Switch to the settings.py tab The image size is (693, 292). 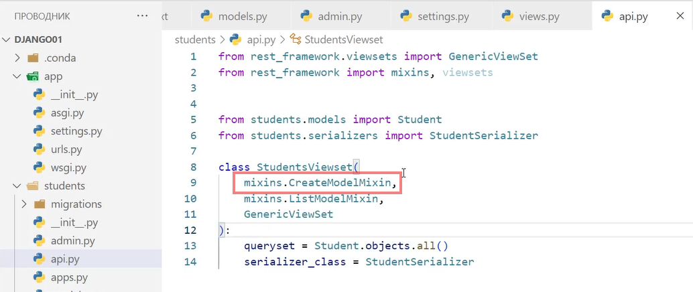click(x=435, y=16)
